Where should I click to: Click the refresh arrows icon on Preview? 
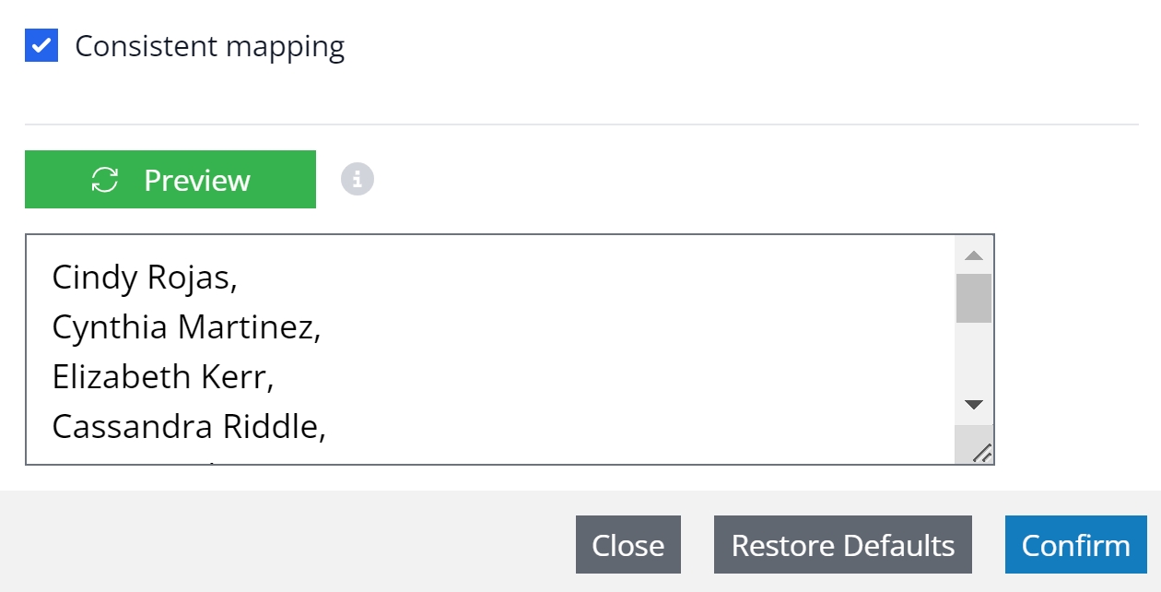(x=105, y=180)
